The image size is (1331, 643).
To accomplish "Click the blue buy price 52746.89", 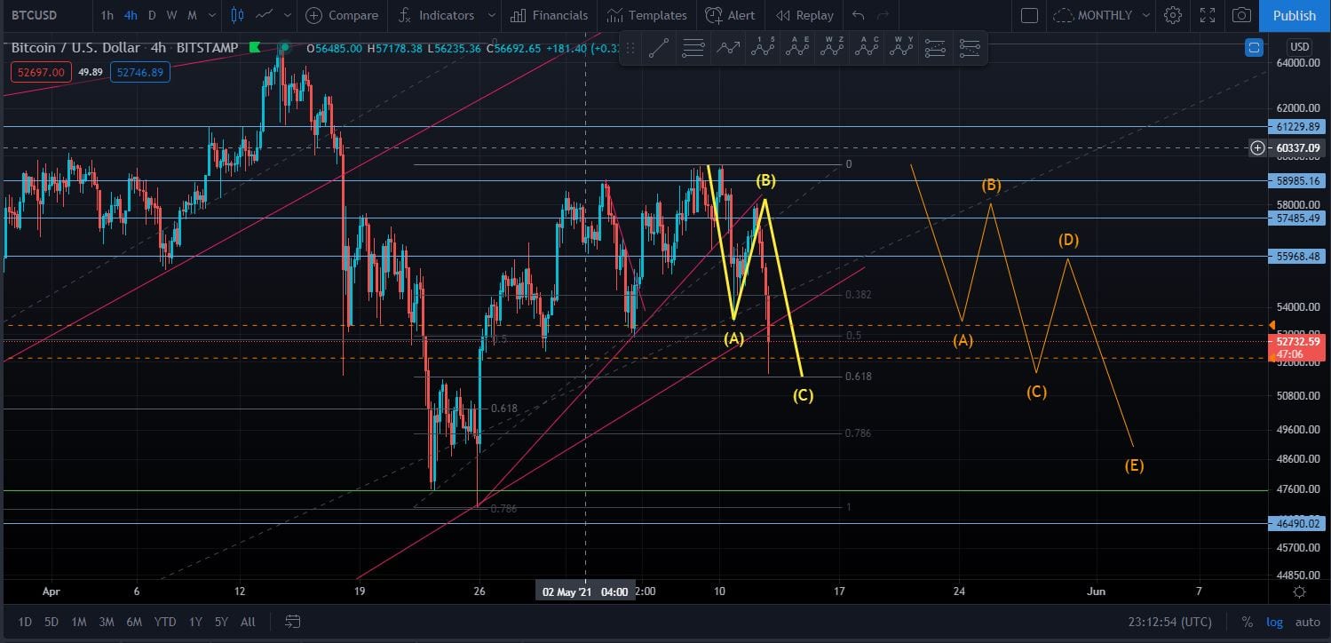I will 142,72.
